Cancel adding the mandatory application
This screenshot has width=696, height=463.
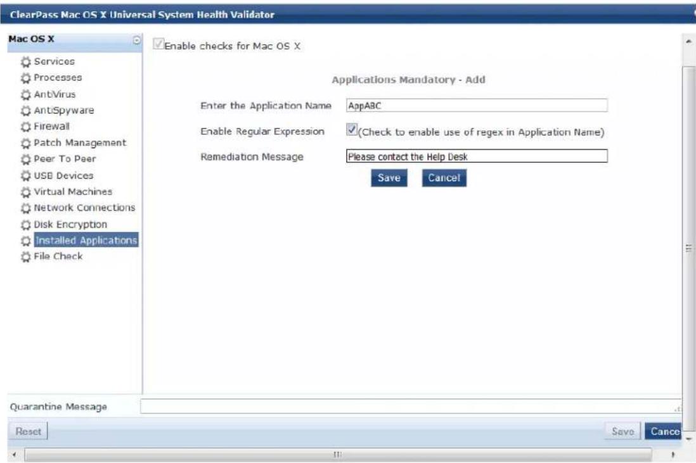444,178
